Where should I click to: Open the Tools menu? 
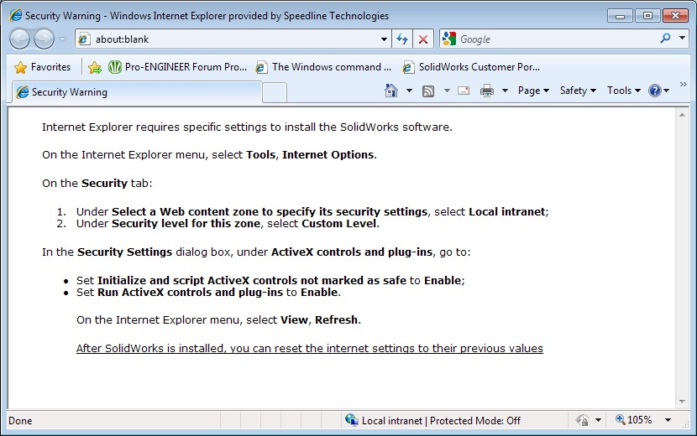coord(624,91)
